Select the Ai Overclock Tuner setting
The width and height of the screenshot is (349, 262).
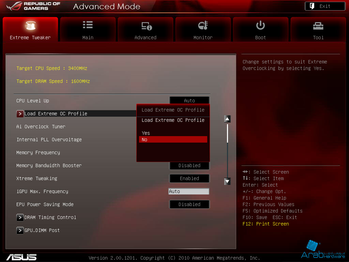(41, 127)
